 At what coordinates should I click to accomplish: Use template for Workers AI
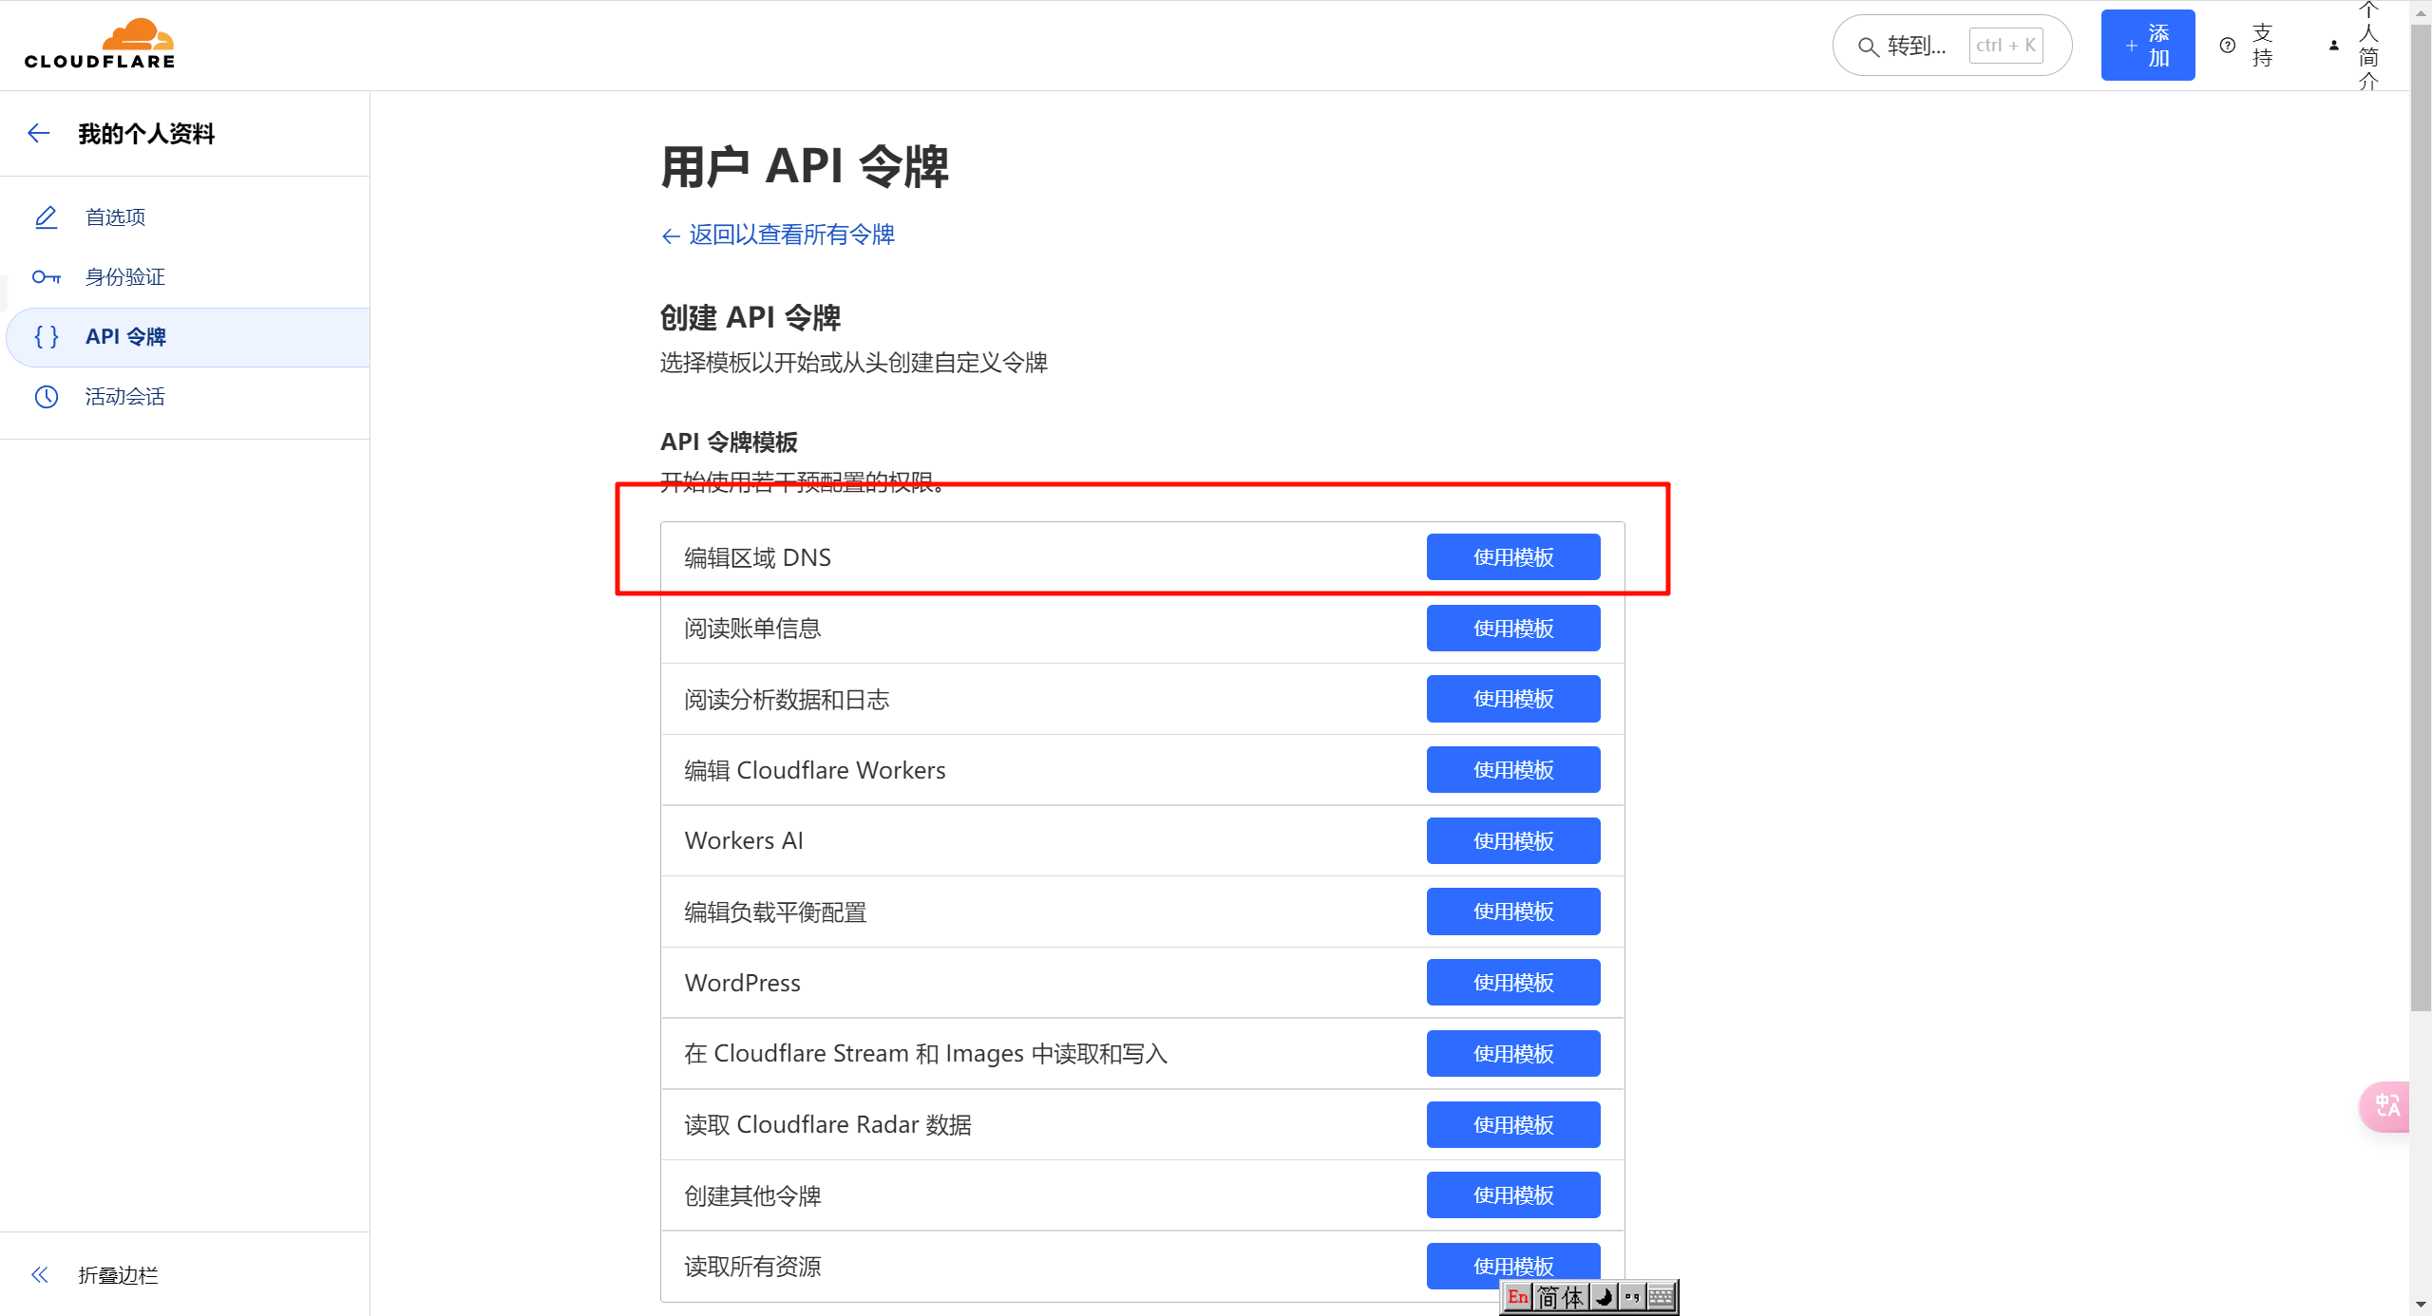point(1512,841)
